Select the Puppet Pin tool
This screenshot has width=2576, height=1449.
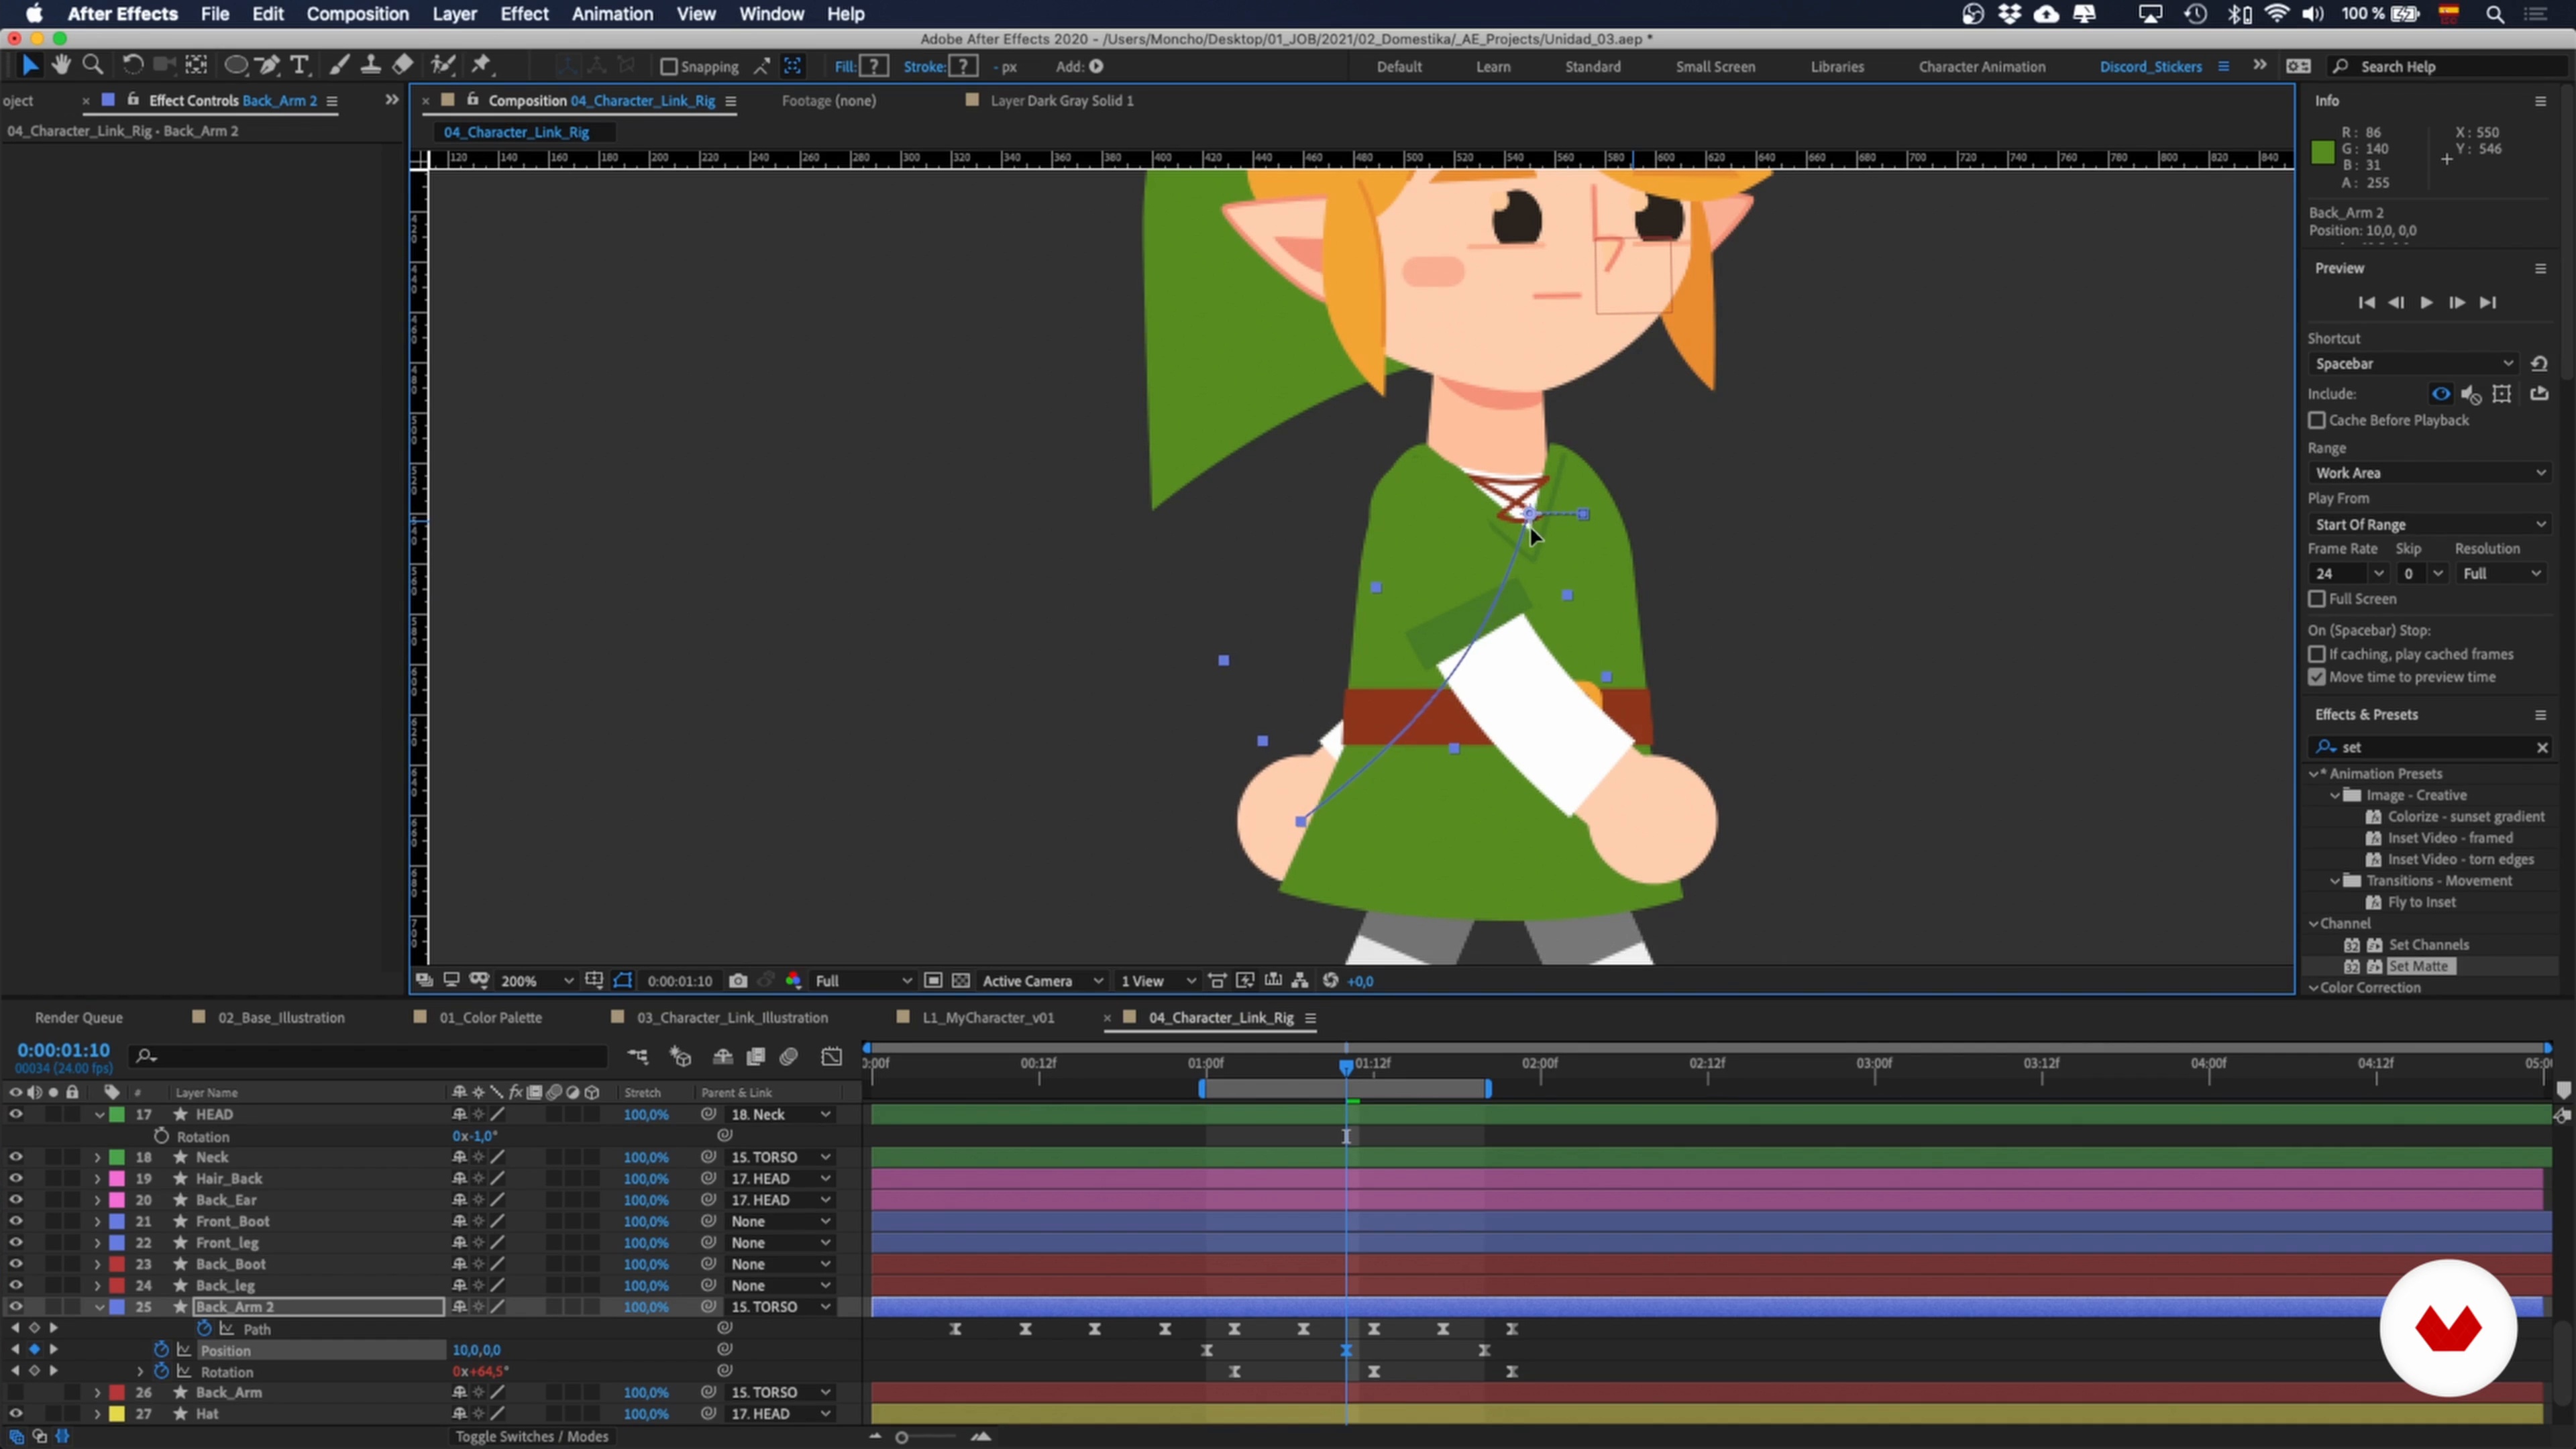482,65
